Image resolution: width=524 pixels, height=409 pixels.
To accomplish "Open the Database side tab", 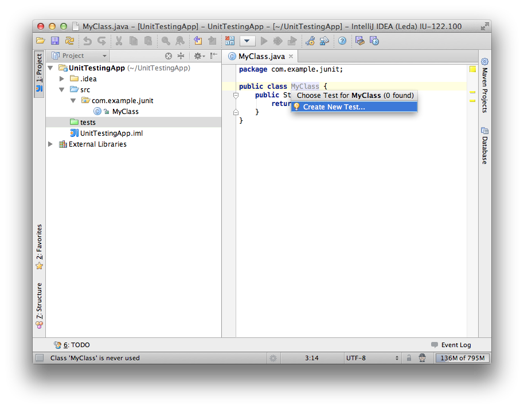I will click(x=484, y=146).
